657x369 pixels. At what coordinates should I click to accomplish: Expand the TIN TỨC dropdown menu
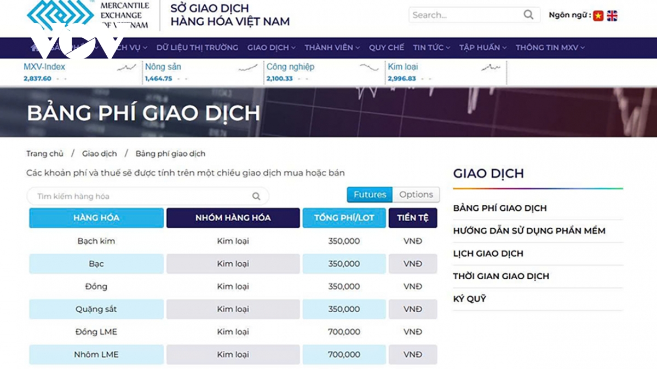pyautogui.click(x=431, y=48)
